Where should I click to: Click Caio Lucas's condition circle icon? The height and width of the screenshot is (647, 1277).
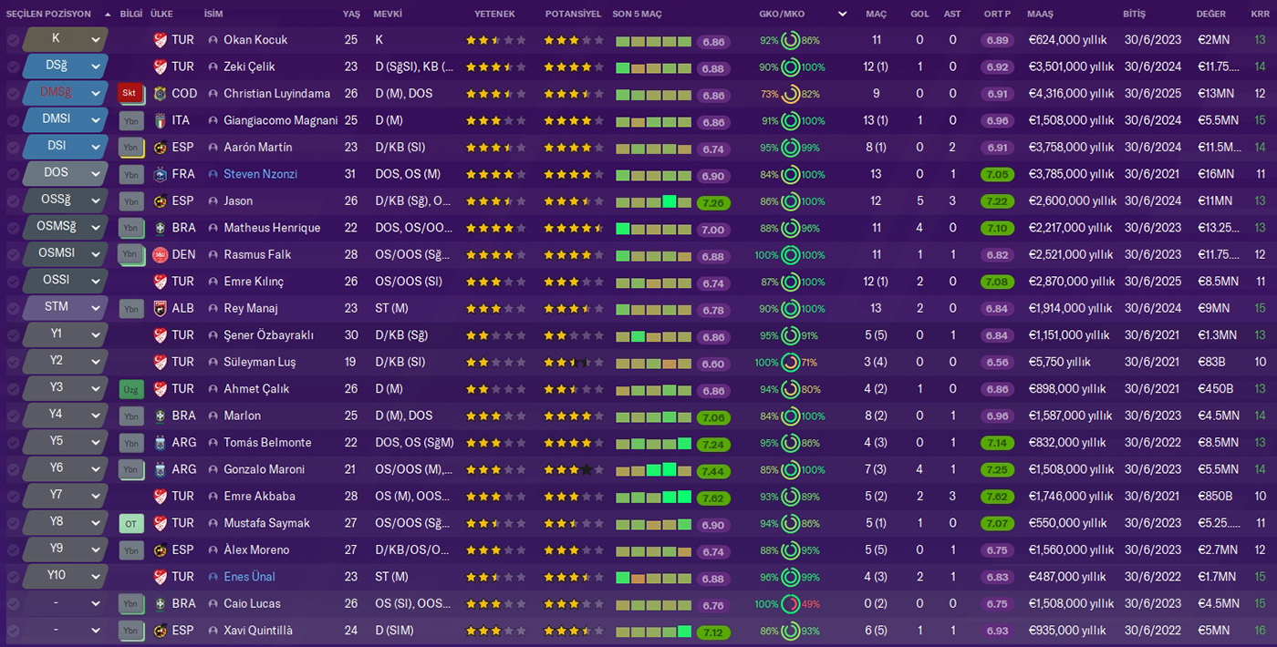790,604
